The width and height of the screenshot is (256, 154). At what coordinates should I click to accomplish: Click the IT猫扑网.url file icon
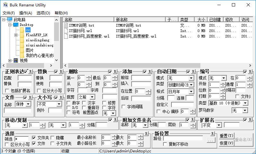coord(66,31)
